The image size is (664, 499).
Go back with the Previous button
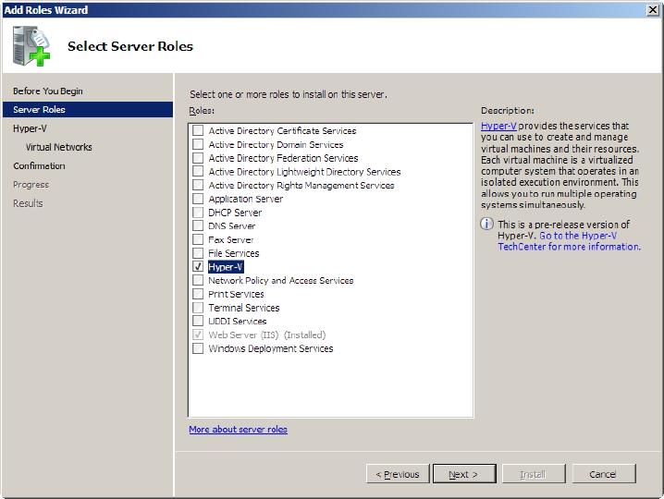[398, 474]
